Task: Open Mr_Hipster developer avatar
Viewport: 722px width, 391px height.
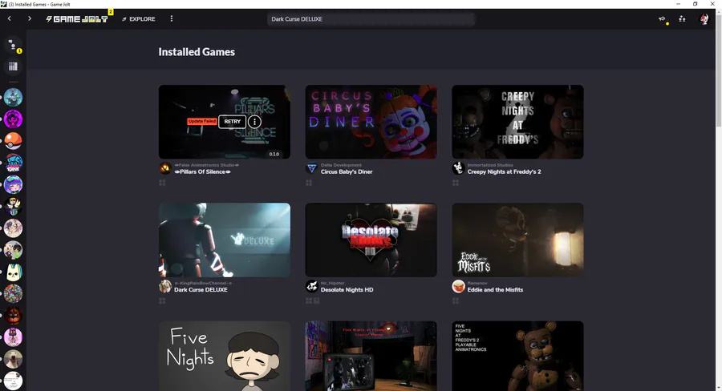Action: point(312,287)
